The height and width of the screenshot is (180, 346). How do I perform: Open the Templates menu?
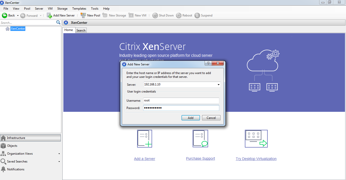click(x=79, y=9)
